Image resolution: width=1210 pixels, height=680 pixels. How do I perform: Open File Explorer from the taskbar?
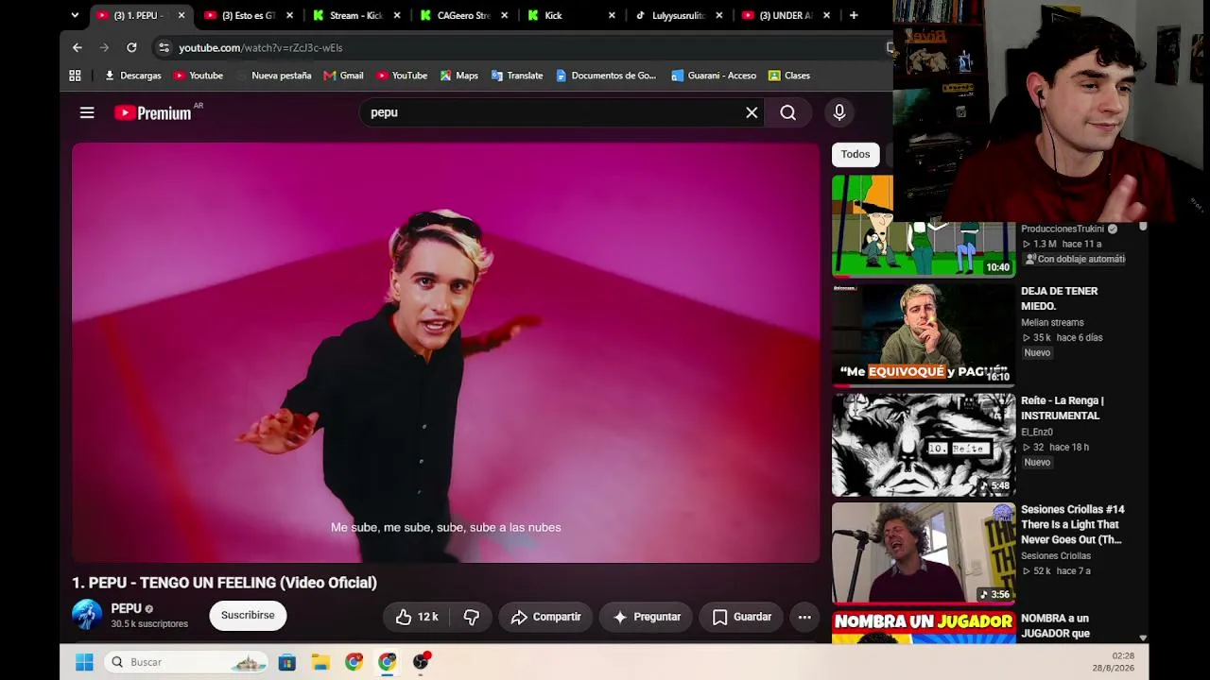(320, 662)
